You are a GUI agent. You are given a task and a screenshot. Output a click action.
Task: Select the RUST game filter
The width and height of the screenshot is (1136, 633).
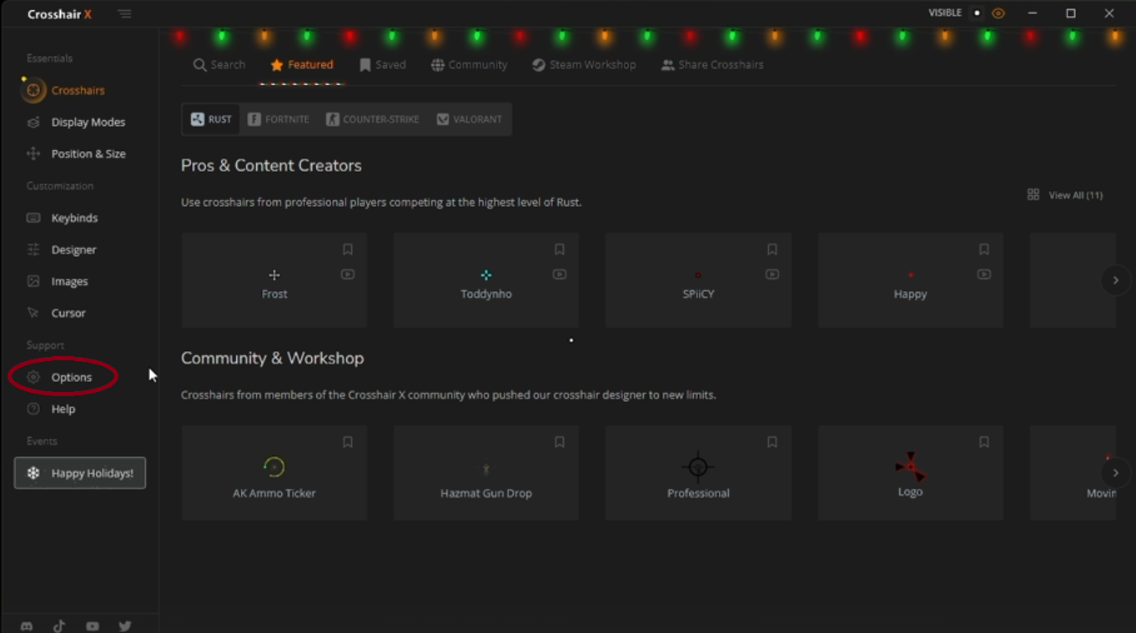(211, 119)
